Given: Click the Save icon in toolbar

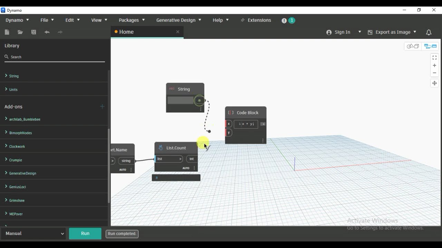Looking at the screenshot, I should 33,32.
